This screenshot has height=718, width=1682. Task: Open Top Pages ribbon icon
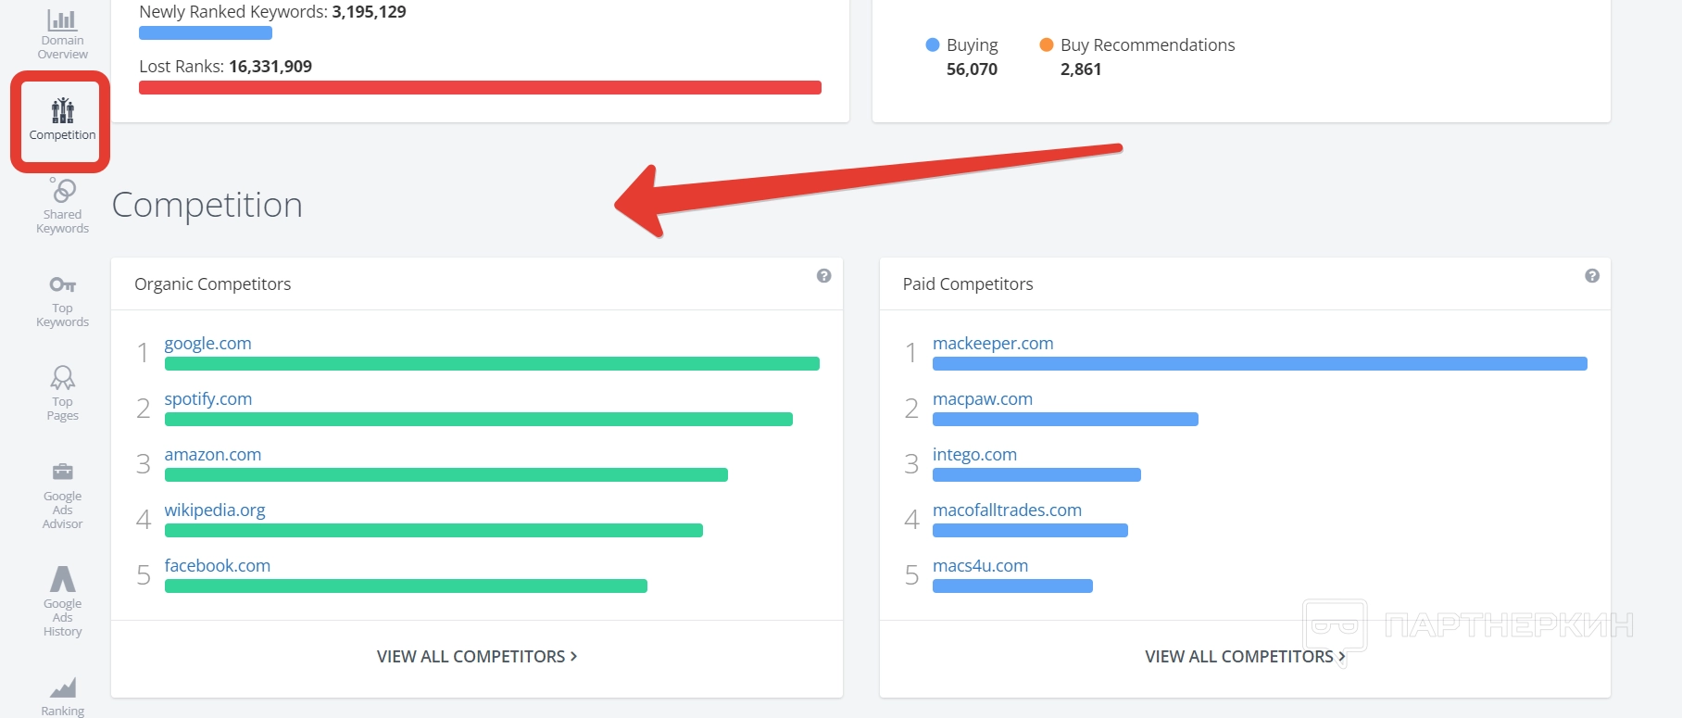pos(63,377)
